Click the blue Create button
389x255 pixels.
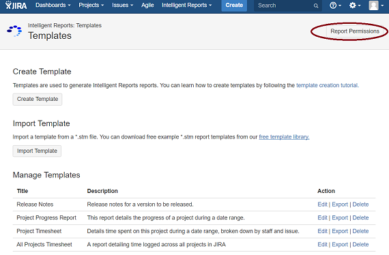click(x=234, y=5)
